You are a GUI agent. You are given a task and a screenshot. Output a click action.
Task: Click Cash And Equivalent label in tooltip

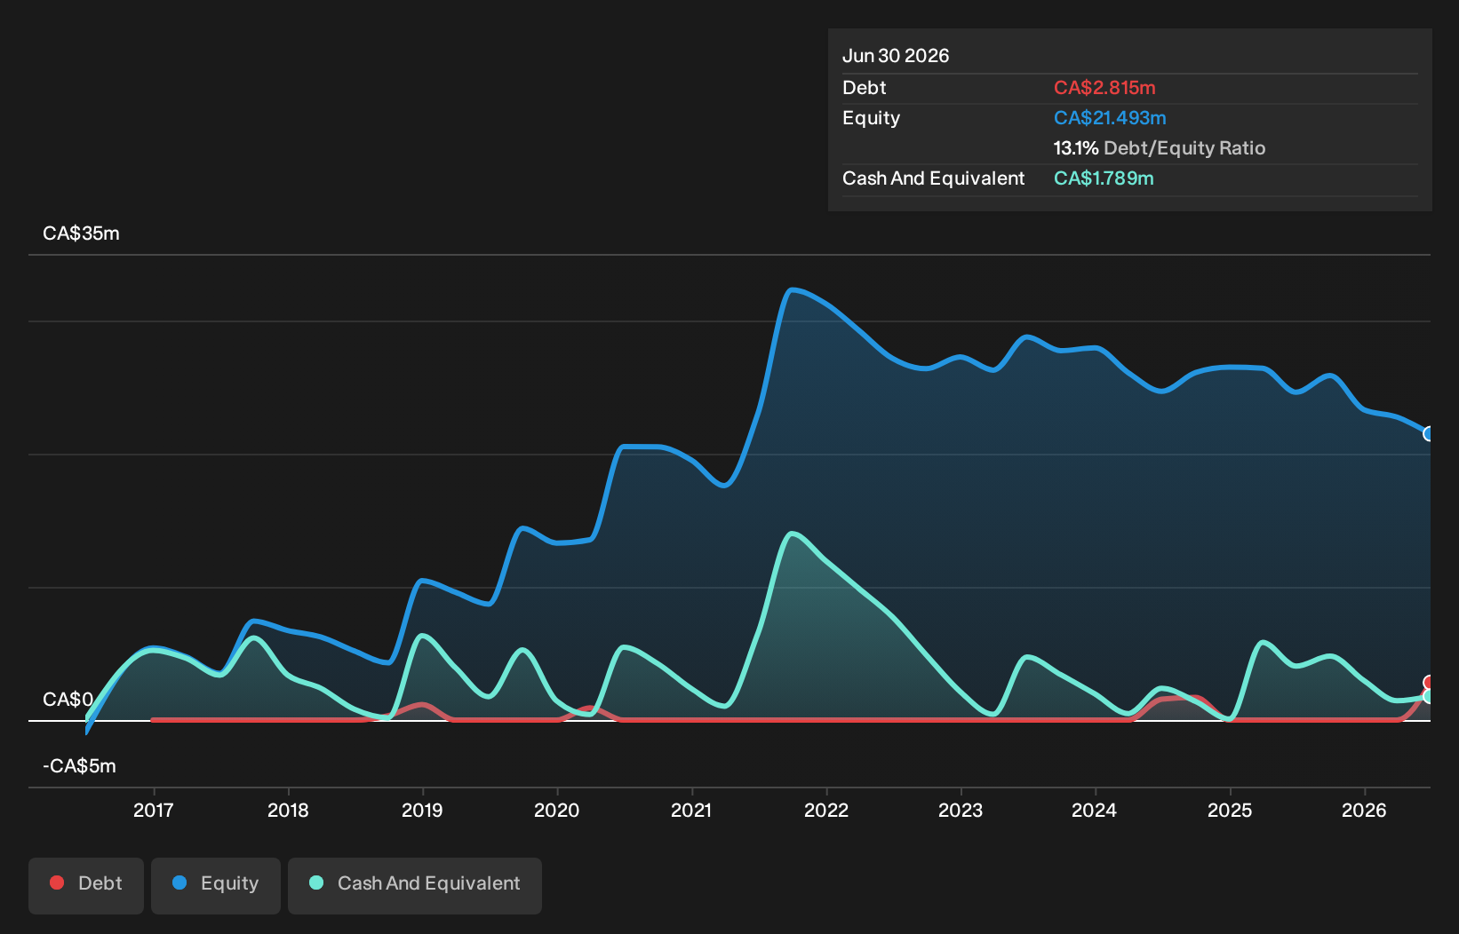pyautogui.click(x=933, y=178)
